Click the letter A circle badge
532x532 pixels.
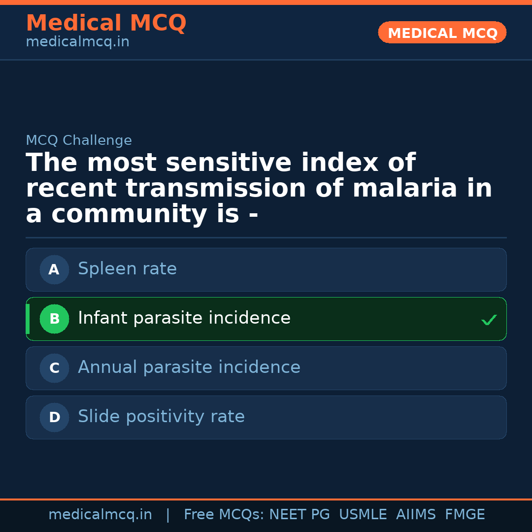[x=54, y=269]
